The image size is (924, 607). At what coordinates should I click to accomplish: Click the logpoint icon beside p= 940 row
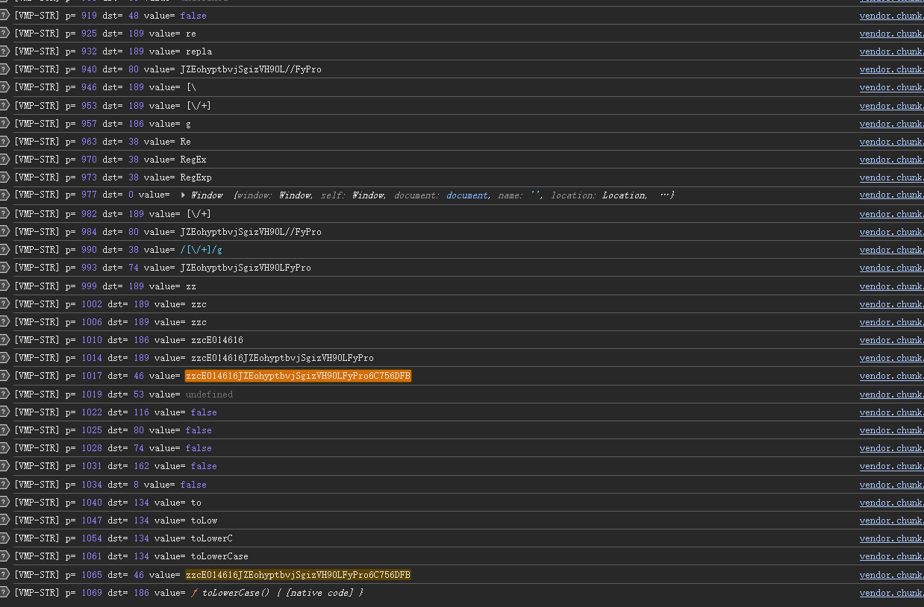click(x=4, y=69)
